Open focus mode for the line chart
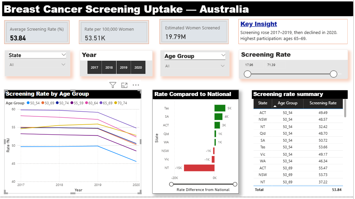Screen dimensions: 355x199 (x=124, y=85)
